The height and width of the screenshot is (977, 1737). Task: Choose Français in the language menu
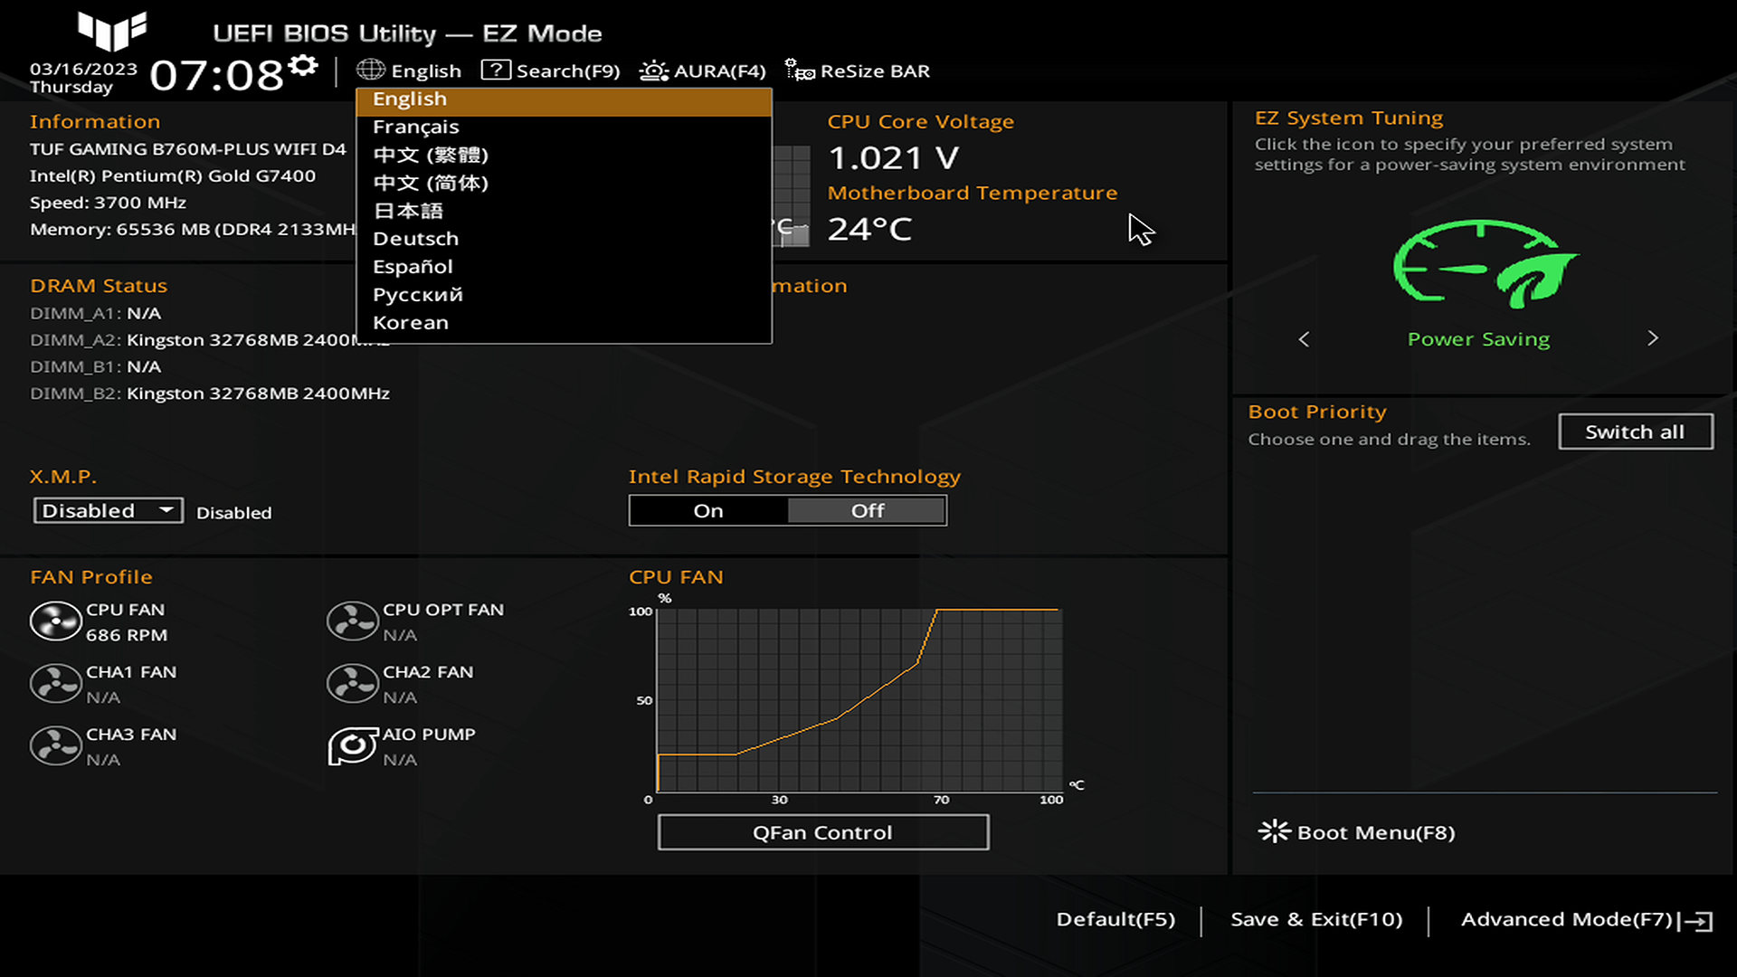coord(416,127)
